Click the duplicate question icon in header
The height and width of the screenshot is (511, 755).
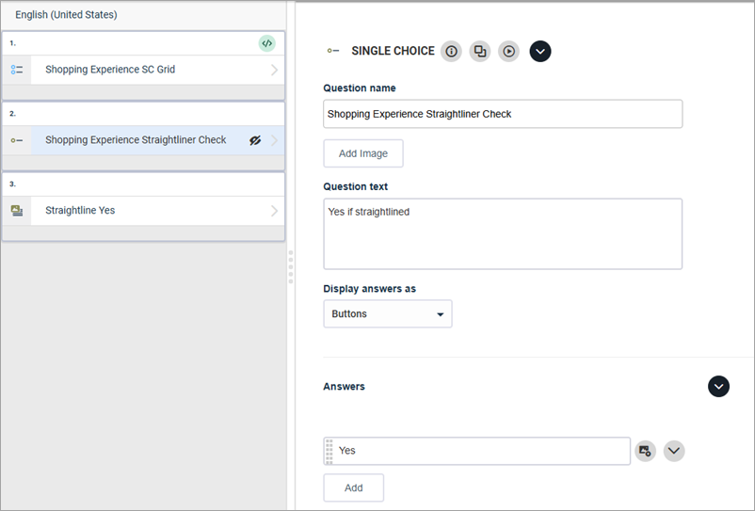coord(480,51)
